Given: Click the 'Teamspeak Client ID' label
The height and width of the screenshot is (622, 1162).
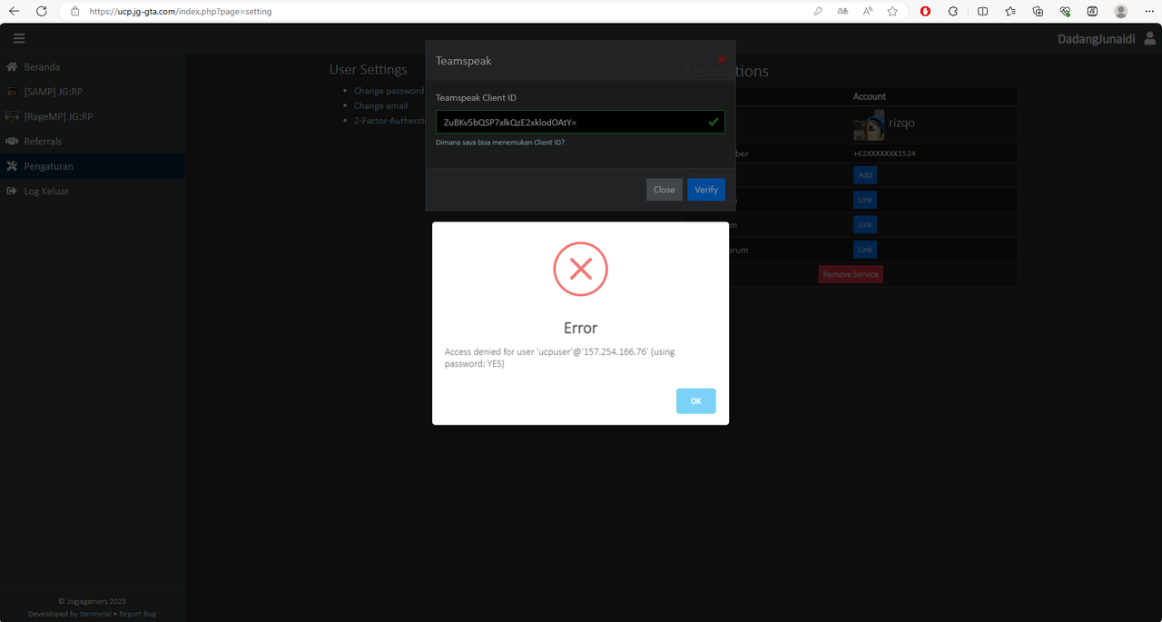Looking at the screenshot, I should click(x=476, y=97).
